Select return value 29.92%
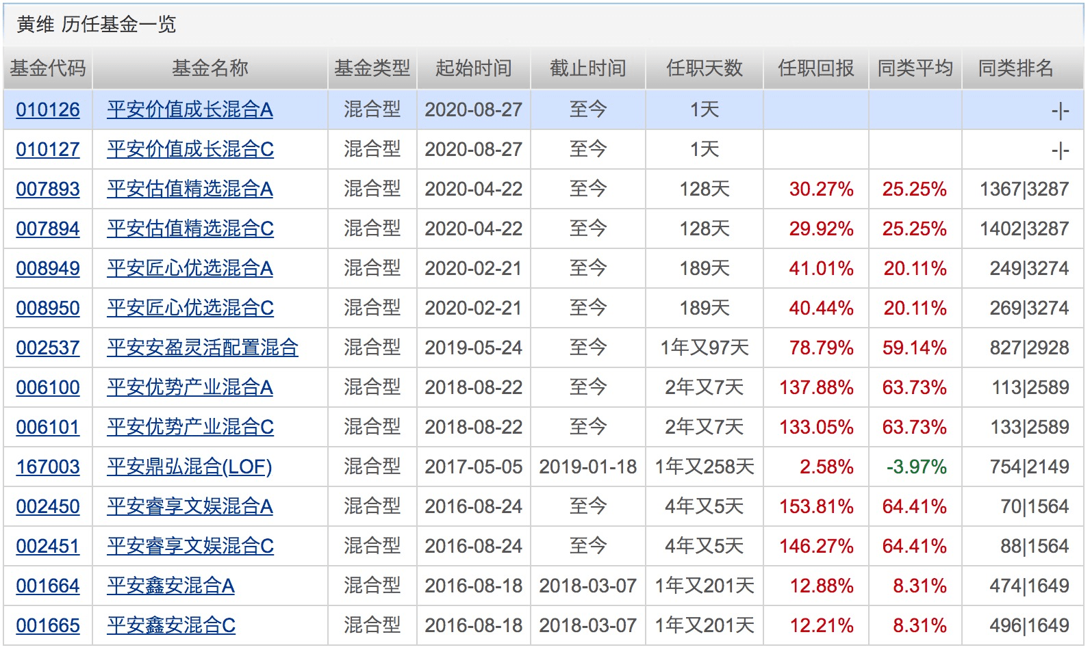1090x654 pixels. click(x=821, y=228)
